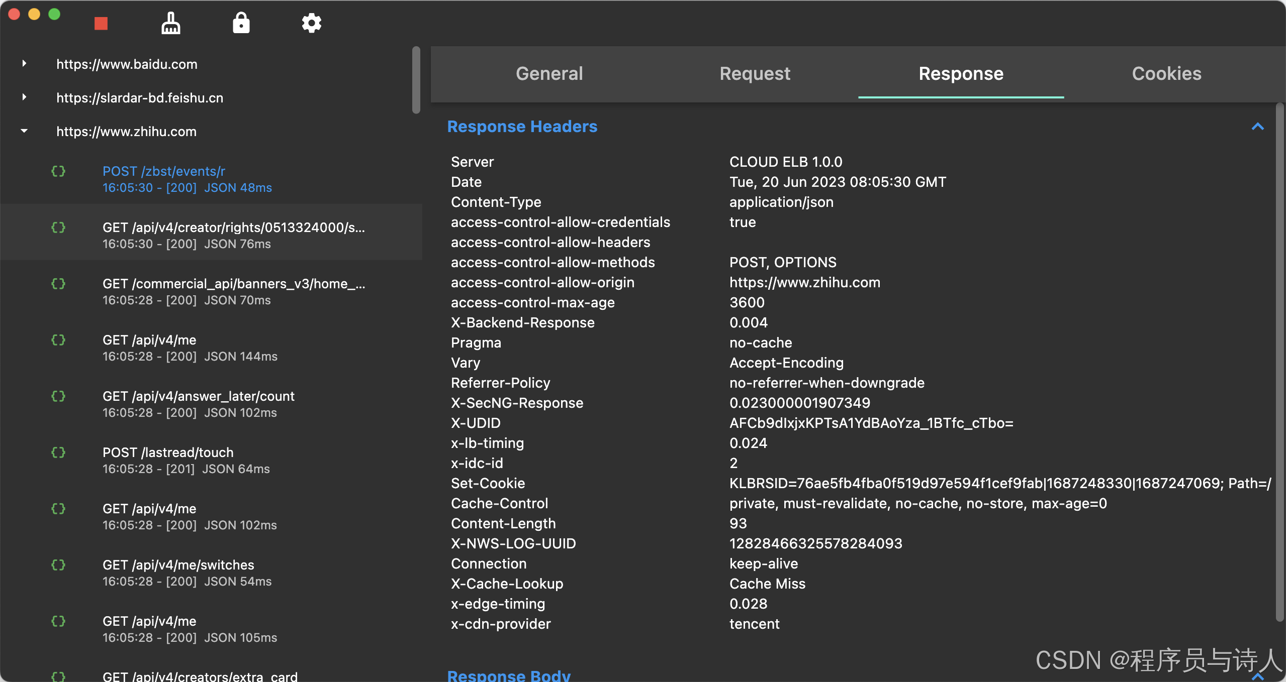Expand the slardar-bd.feishu.cn host entry

[x=24, y=97]
